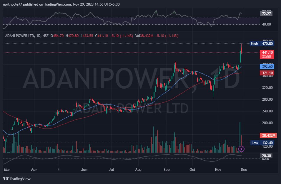Viewport: 281px width, 184px height.
Task: Click the lower indicator value 20.30
Action: click(266, 156)
